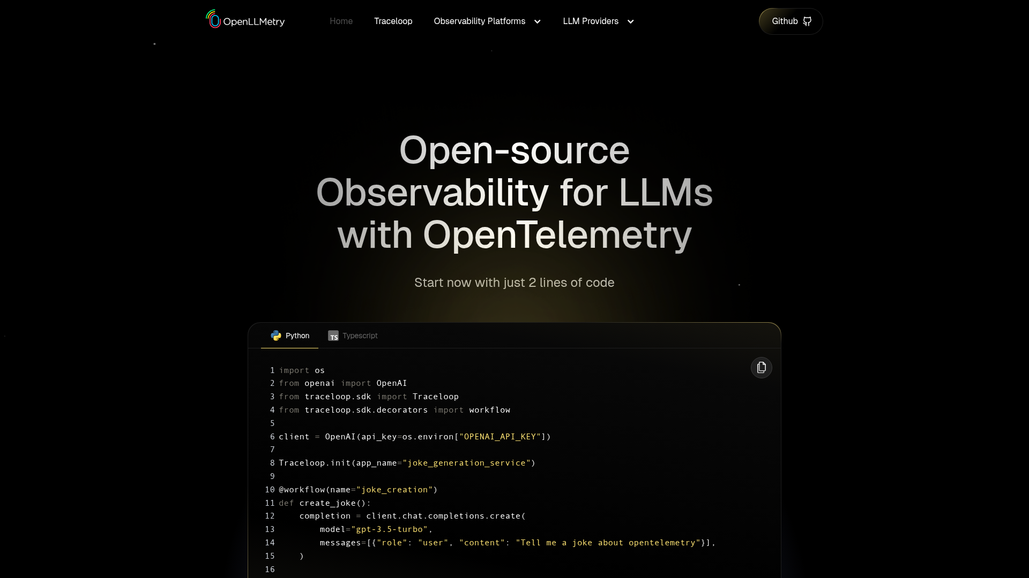Open Observability Platforms menu label
Viewport: 1029px width, 578px height.
(x=479, y=21)
